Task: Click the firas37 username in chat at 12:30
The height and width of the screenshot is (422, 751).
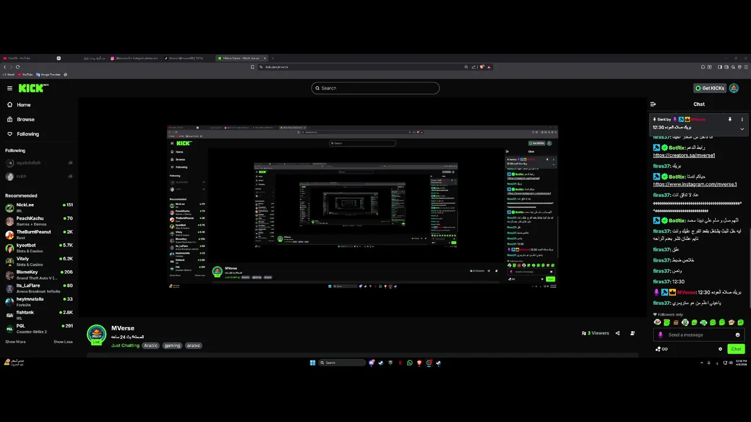Action: [x=661, y=282]
